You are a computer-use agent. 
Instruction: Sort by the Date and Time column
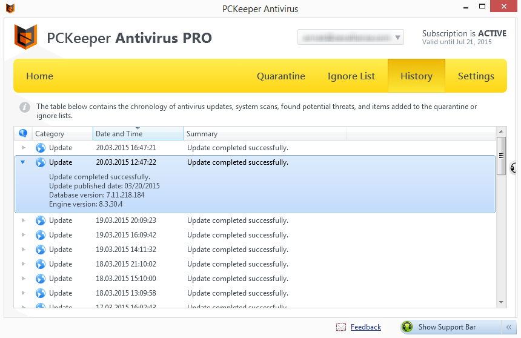point(138,134)
